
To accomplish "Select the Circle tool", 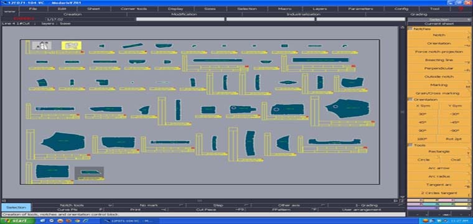I will click(423, 160).
